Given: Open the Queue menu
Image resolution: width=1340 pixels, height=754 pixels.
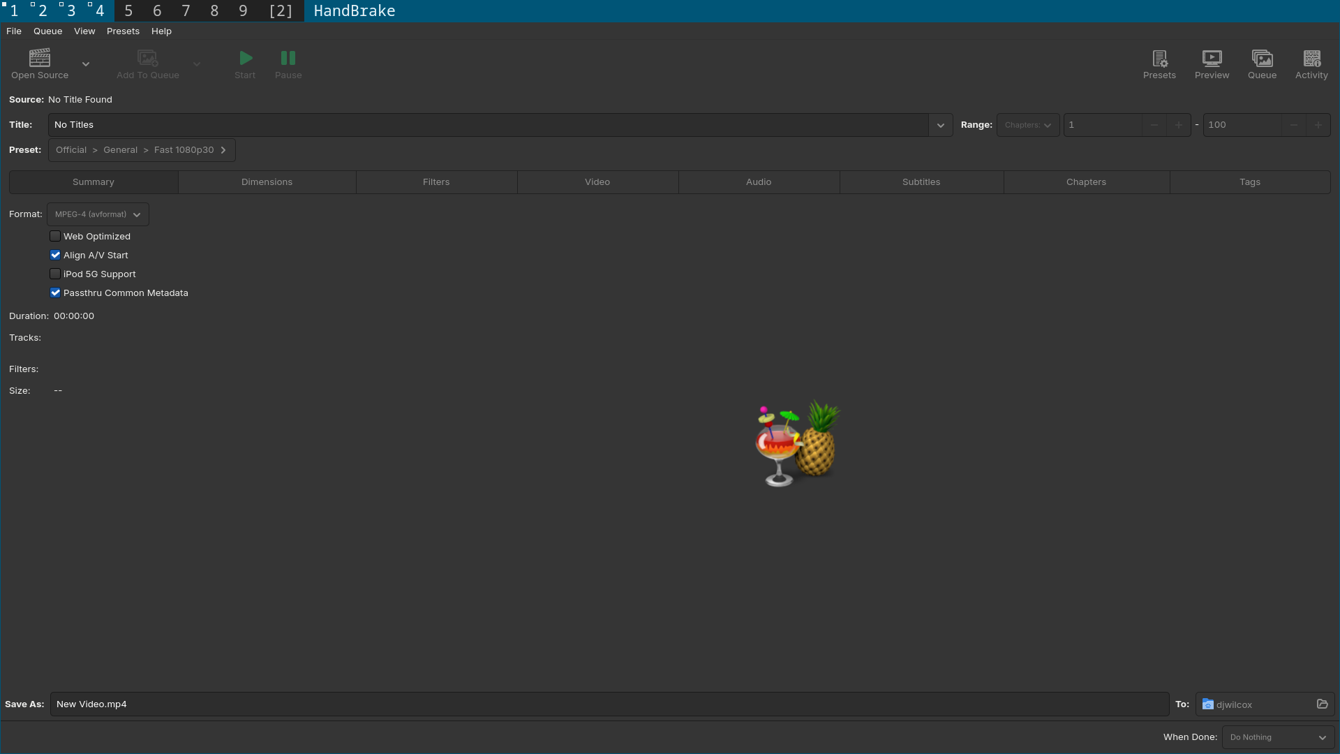Looking at the screenshot, I should coord(47,31).
